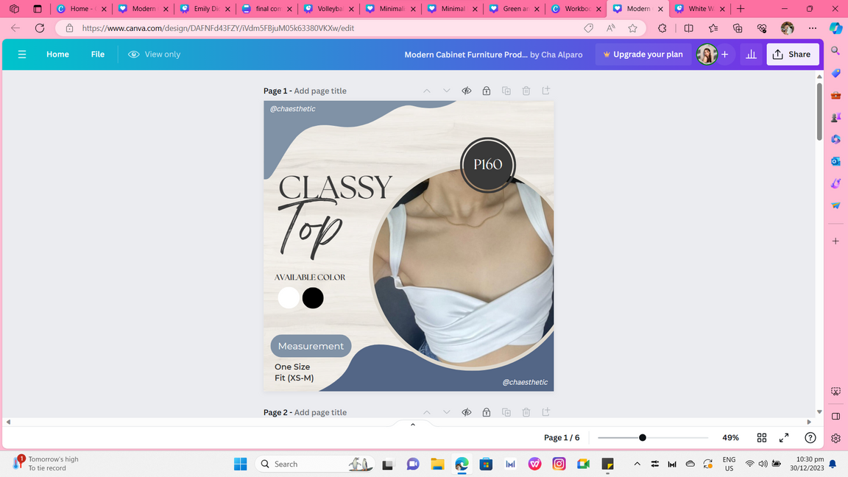Toggle the View only mode indicator

[154, 54]
